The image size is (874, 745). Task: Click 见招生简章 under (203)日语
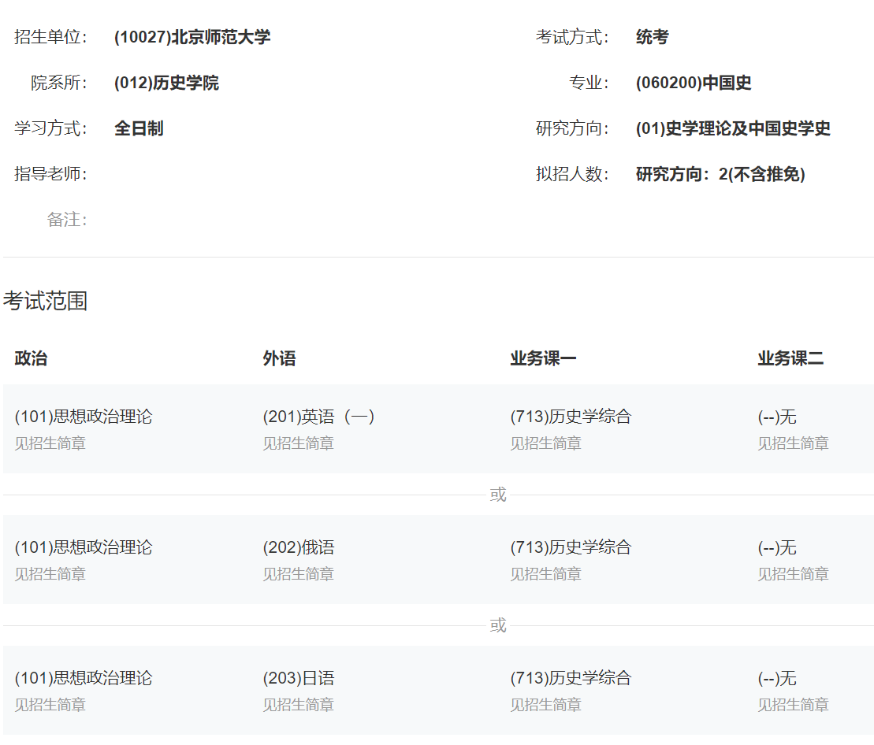[x=298, y=705]
